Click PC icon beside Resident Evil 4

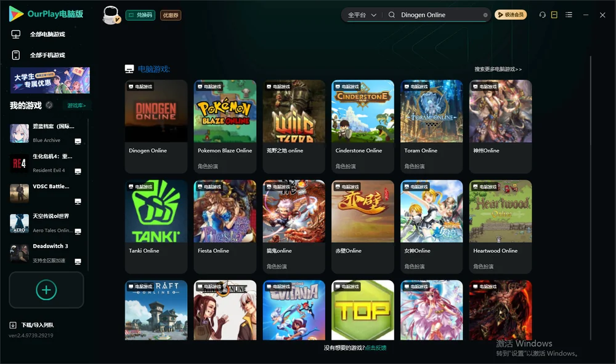(78, 172)
